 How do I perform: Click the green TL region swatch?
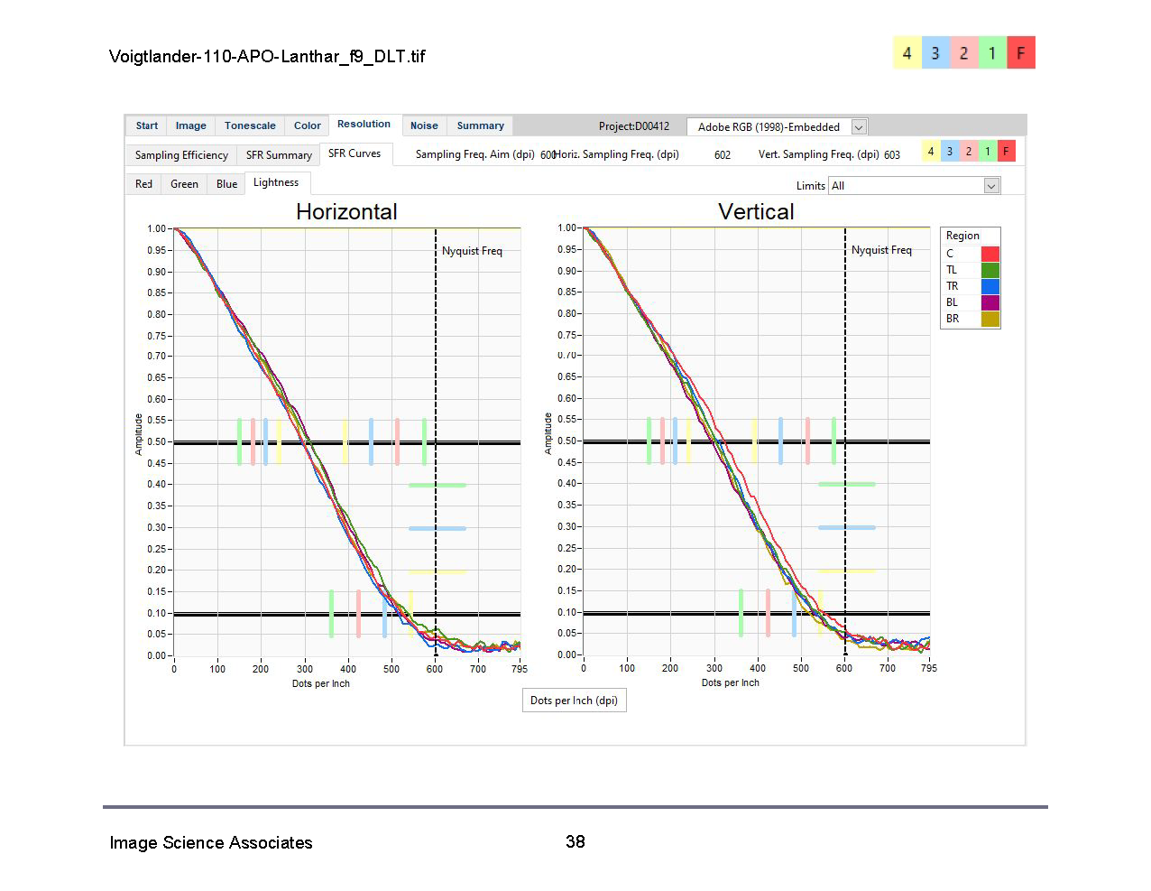click(990, 270)
